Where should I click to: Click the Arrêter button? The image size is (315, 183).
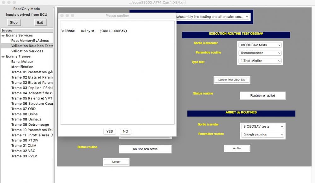(x=237, y=148)
